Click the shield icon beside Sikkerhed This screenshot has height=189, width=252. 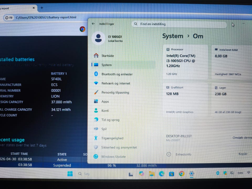(96, 147)
